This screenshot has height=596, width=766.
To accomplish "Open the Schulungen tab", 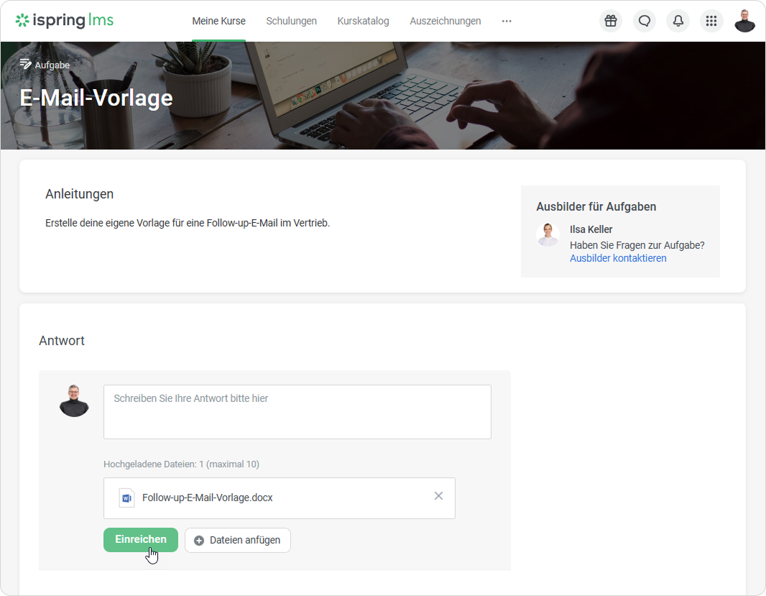I will point(291,21).
